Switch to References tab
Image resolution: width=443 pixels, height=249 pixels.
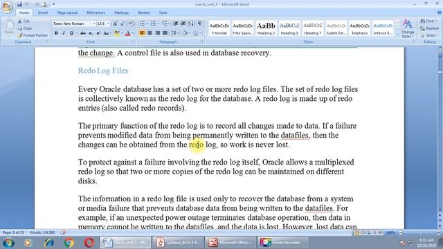[96, 12]
